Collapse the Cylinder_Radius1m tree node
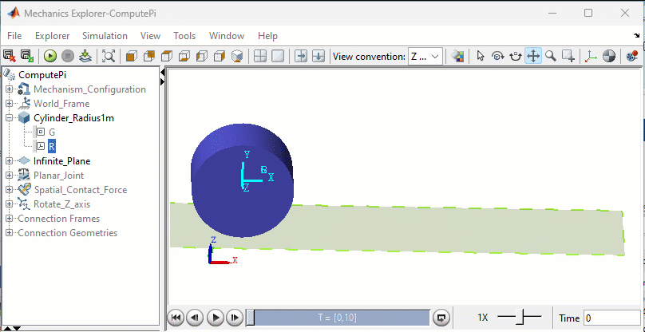The height and width of the screenshot is (332, 645). click(x=9, y=118)
